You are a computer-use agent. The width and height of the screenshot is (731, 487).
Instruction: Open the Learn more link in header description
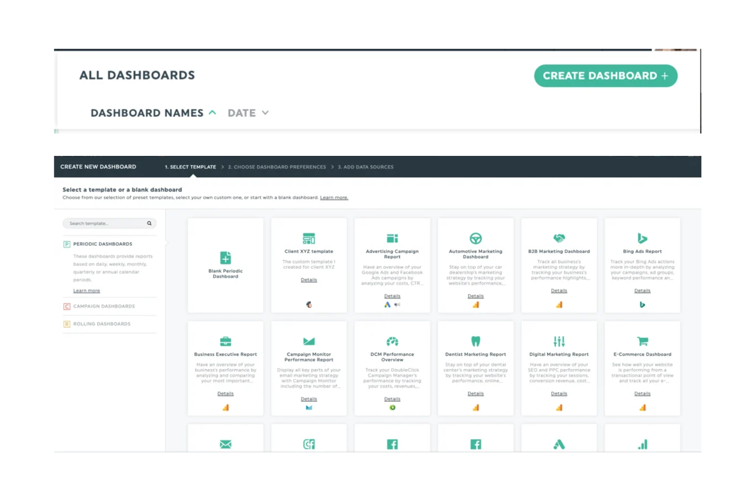click(334, 197)
